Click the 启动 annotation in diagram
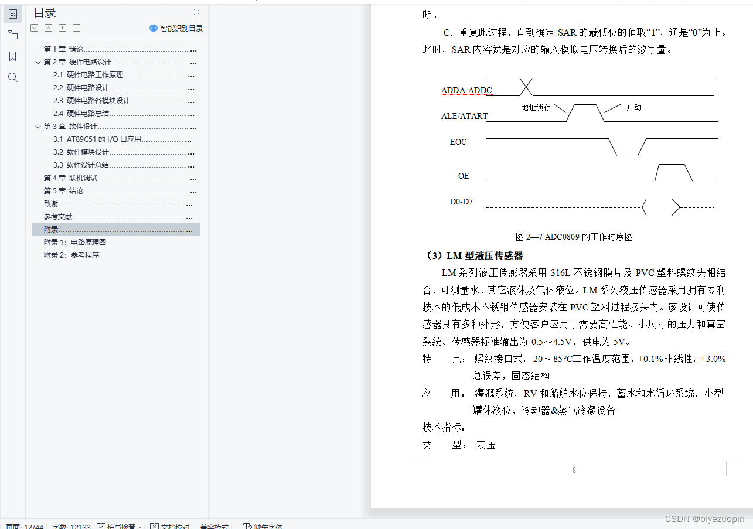753x529 pixels. point(634,107)
